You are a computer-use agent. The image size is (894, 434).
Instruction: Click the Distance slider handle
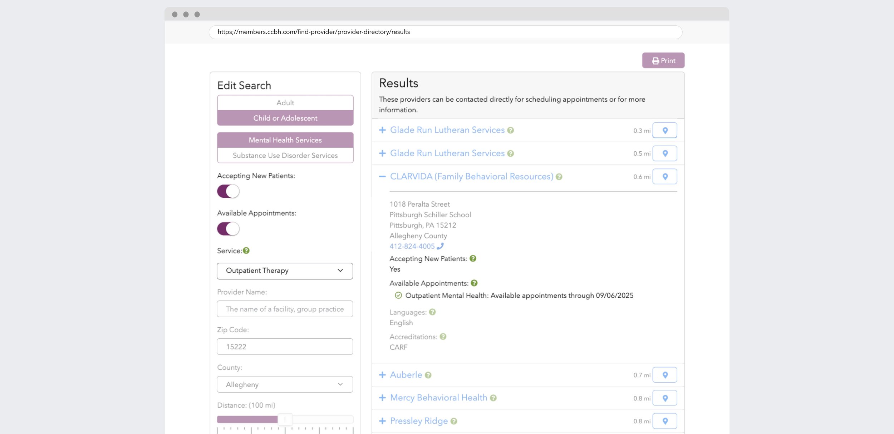click(285, 419)
